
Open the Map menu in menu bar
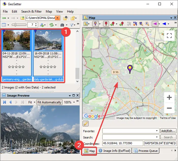pyautogui.click(x=49, y=12)
